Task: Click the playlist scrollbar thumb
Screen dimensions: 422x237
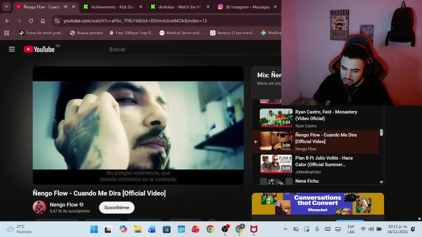Action: pos(381,133)
